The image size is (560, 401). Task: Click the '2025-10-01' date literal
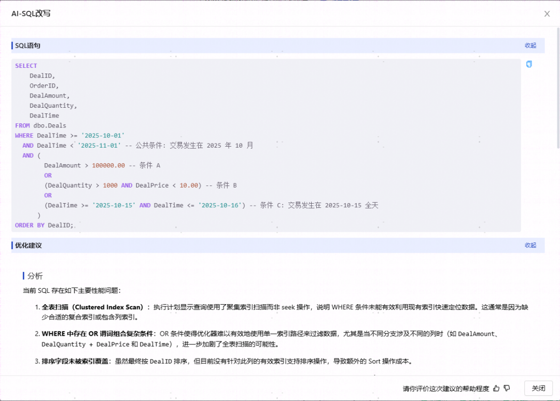[x=103, y=136]
